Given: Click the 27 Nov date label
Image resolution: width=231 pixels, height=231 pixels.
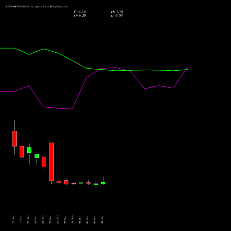Looking at the screenshot, I should pyautogui.click(x=65, y=219).
